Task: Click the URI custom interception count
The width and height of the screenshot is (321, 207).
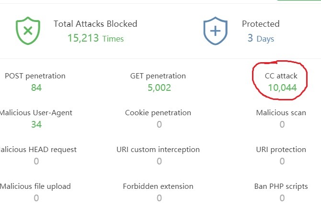Action: click(159, 161)
